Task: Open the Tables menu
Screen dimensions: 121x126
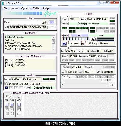Action: pos(37,8)
